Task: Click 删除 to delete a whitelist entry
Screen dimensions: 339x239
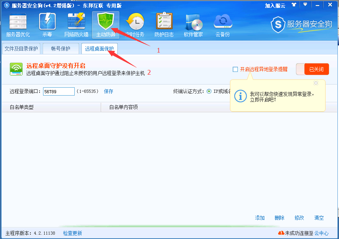Action: coord(279,218)
